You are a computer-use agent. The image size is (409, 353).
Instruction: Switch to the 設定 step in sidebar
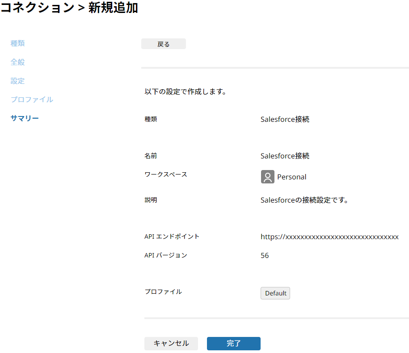pos(17,81)
